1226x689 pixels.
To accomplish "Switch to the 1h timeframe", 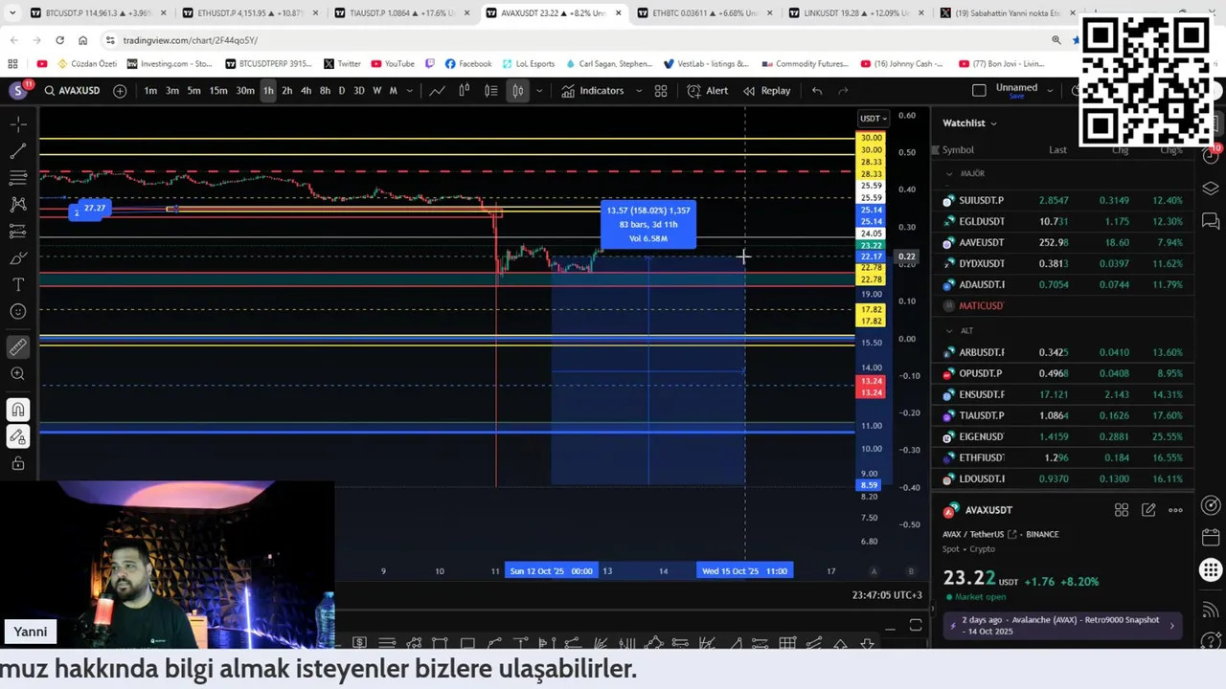I will 268,91.
